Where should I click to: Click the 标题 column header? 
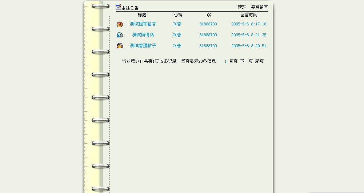142,15
